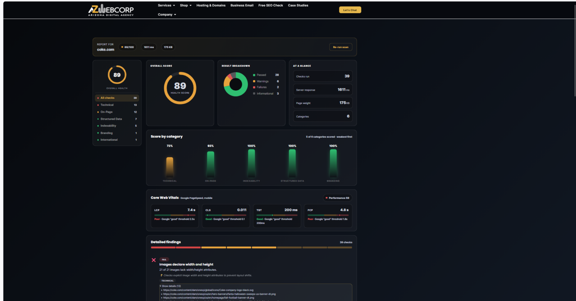
Task: Click the 1611 ms header pill
Action: pyautogui.click(x=149, y=47)
